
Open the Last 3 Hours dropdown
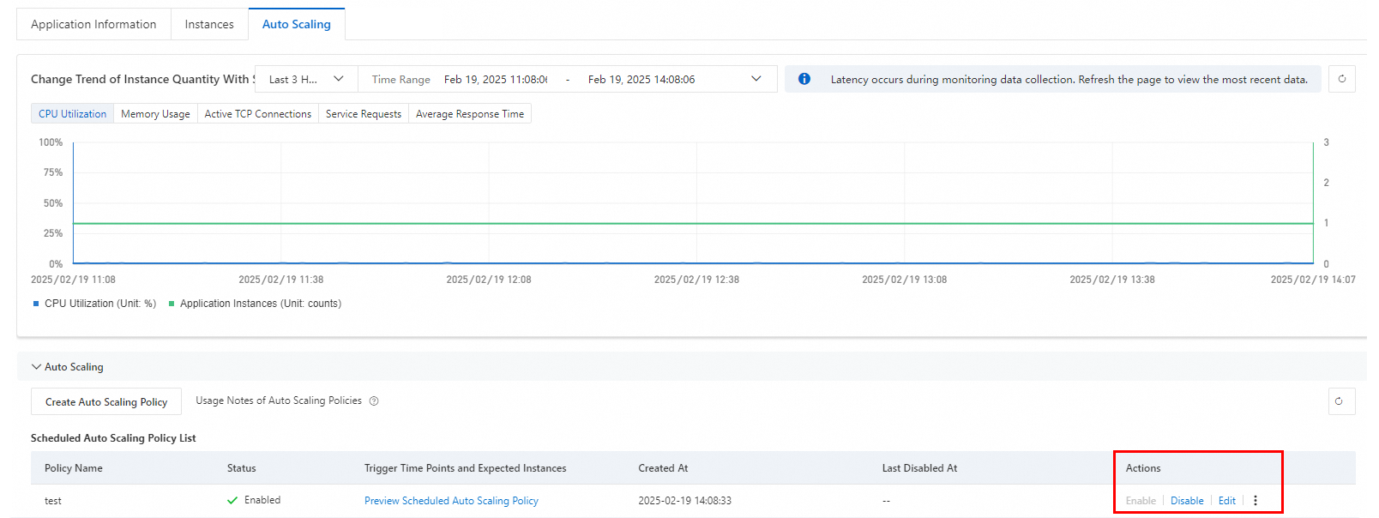(306, 79)
